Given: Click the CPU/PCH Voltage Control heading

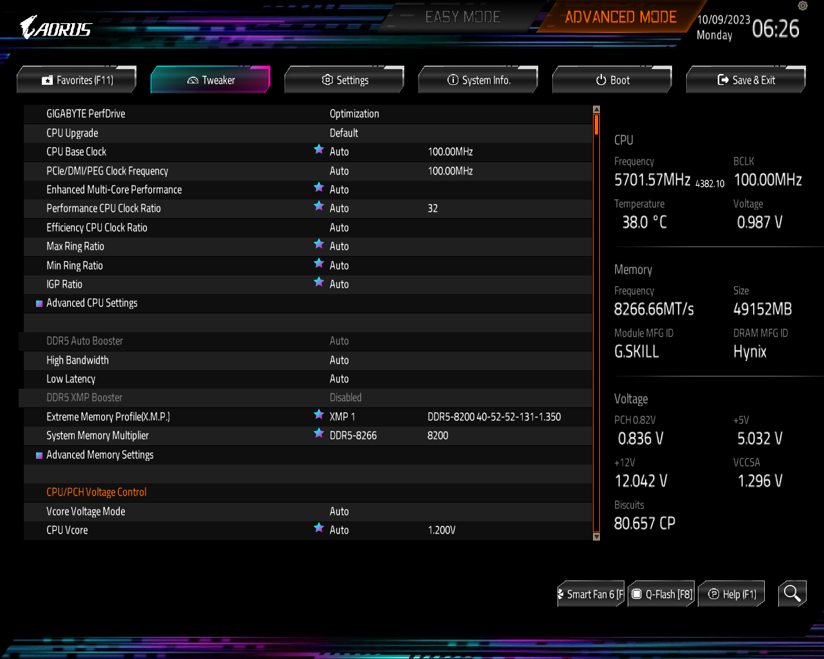Looking at the screenshot, I should [x=97, y=492].
